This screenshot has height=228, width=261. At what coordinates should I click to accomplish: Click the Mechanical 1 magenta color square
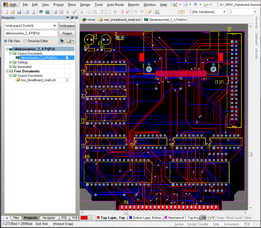click(166, 217)
